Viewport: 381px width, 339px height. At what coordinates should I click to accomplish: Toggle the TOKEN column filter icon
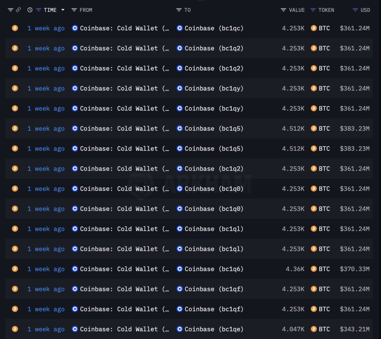pyautogui.click(x=313, y=10)
